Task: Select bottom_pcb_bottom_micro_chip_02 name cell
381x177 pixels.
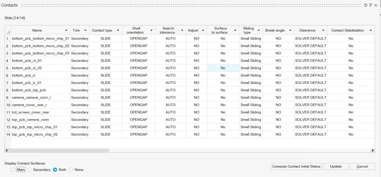Action: 41,46
